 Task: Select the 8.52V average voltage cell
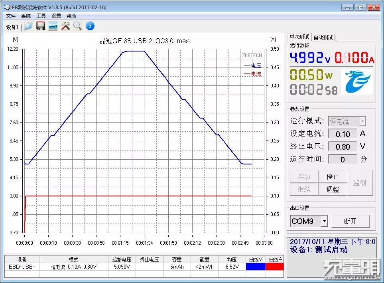(x=232, y=267)
